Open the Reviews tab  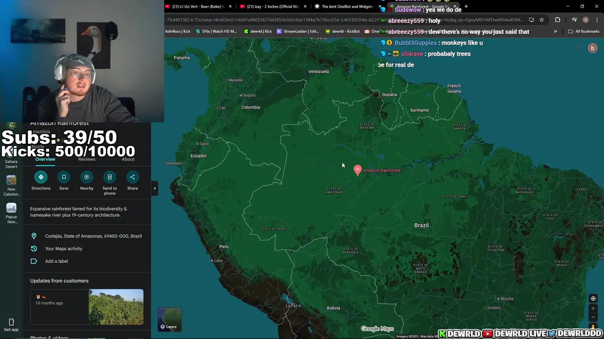[87, 159]
